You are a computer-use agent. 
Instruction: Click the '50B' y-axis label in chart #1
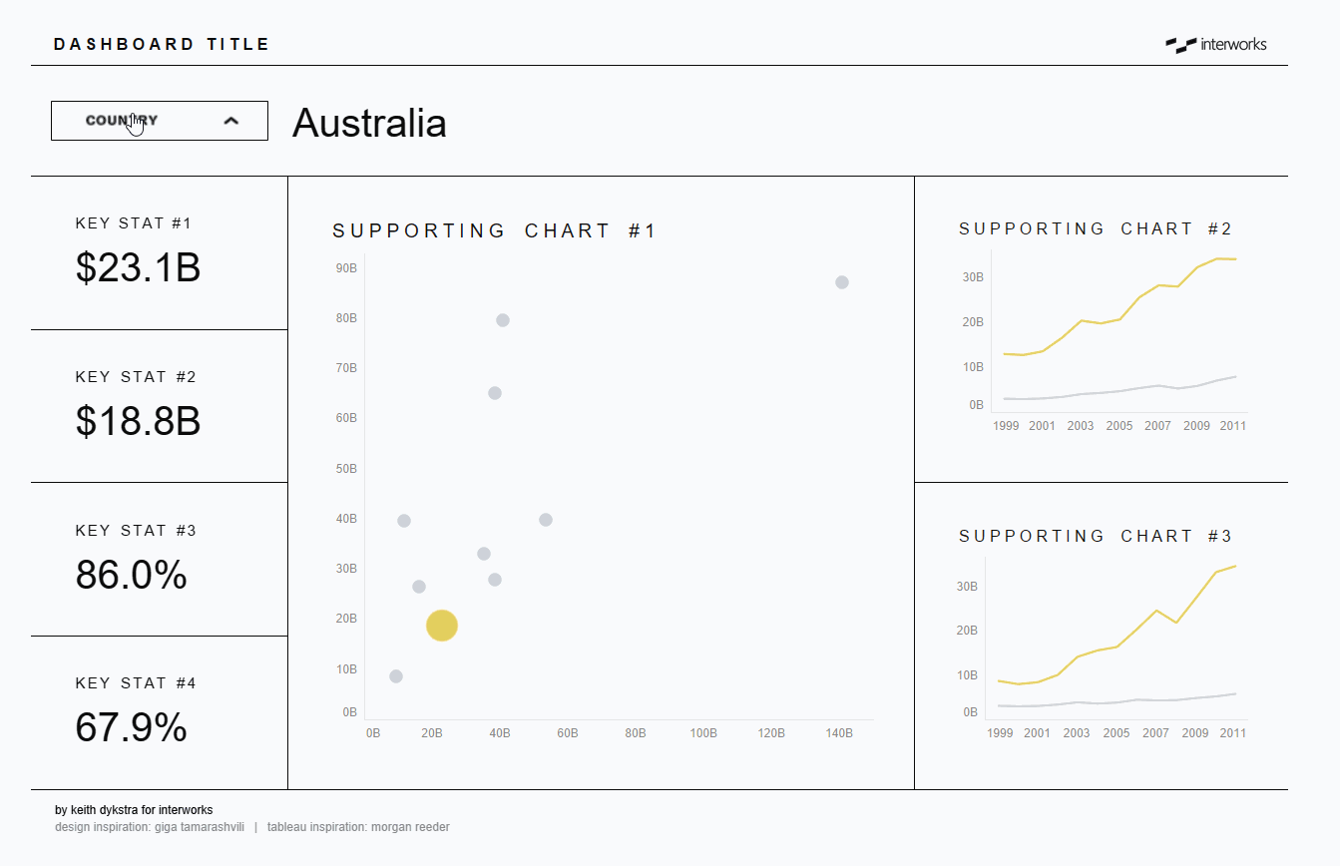[346, 469]
